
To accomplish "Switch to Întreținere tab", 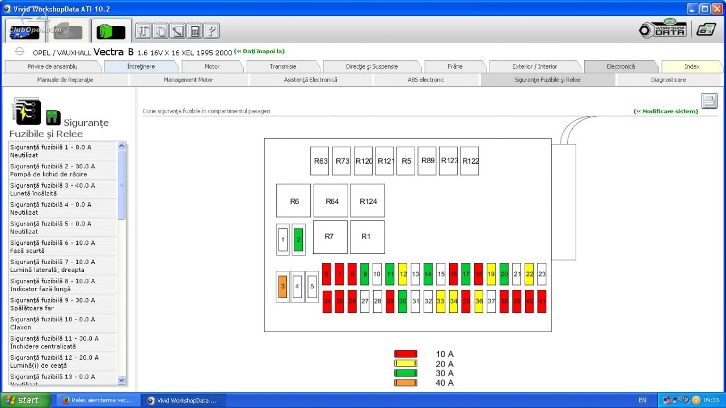I will tap(141, 66).
